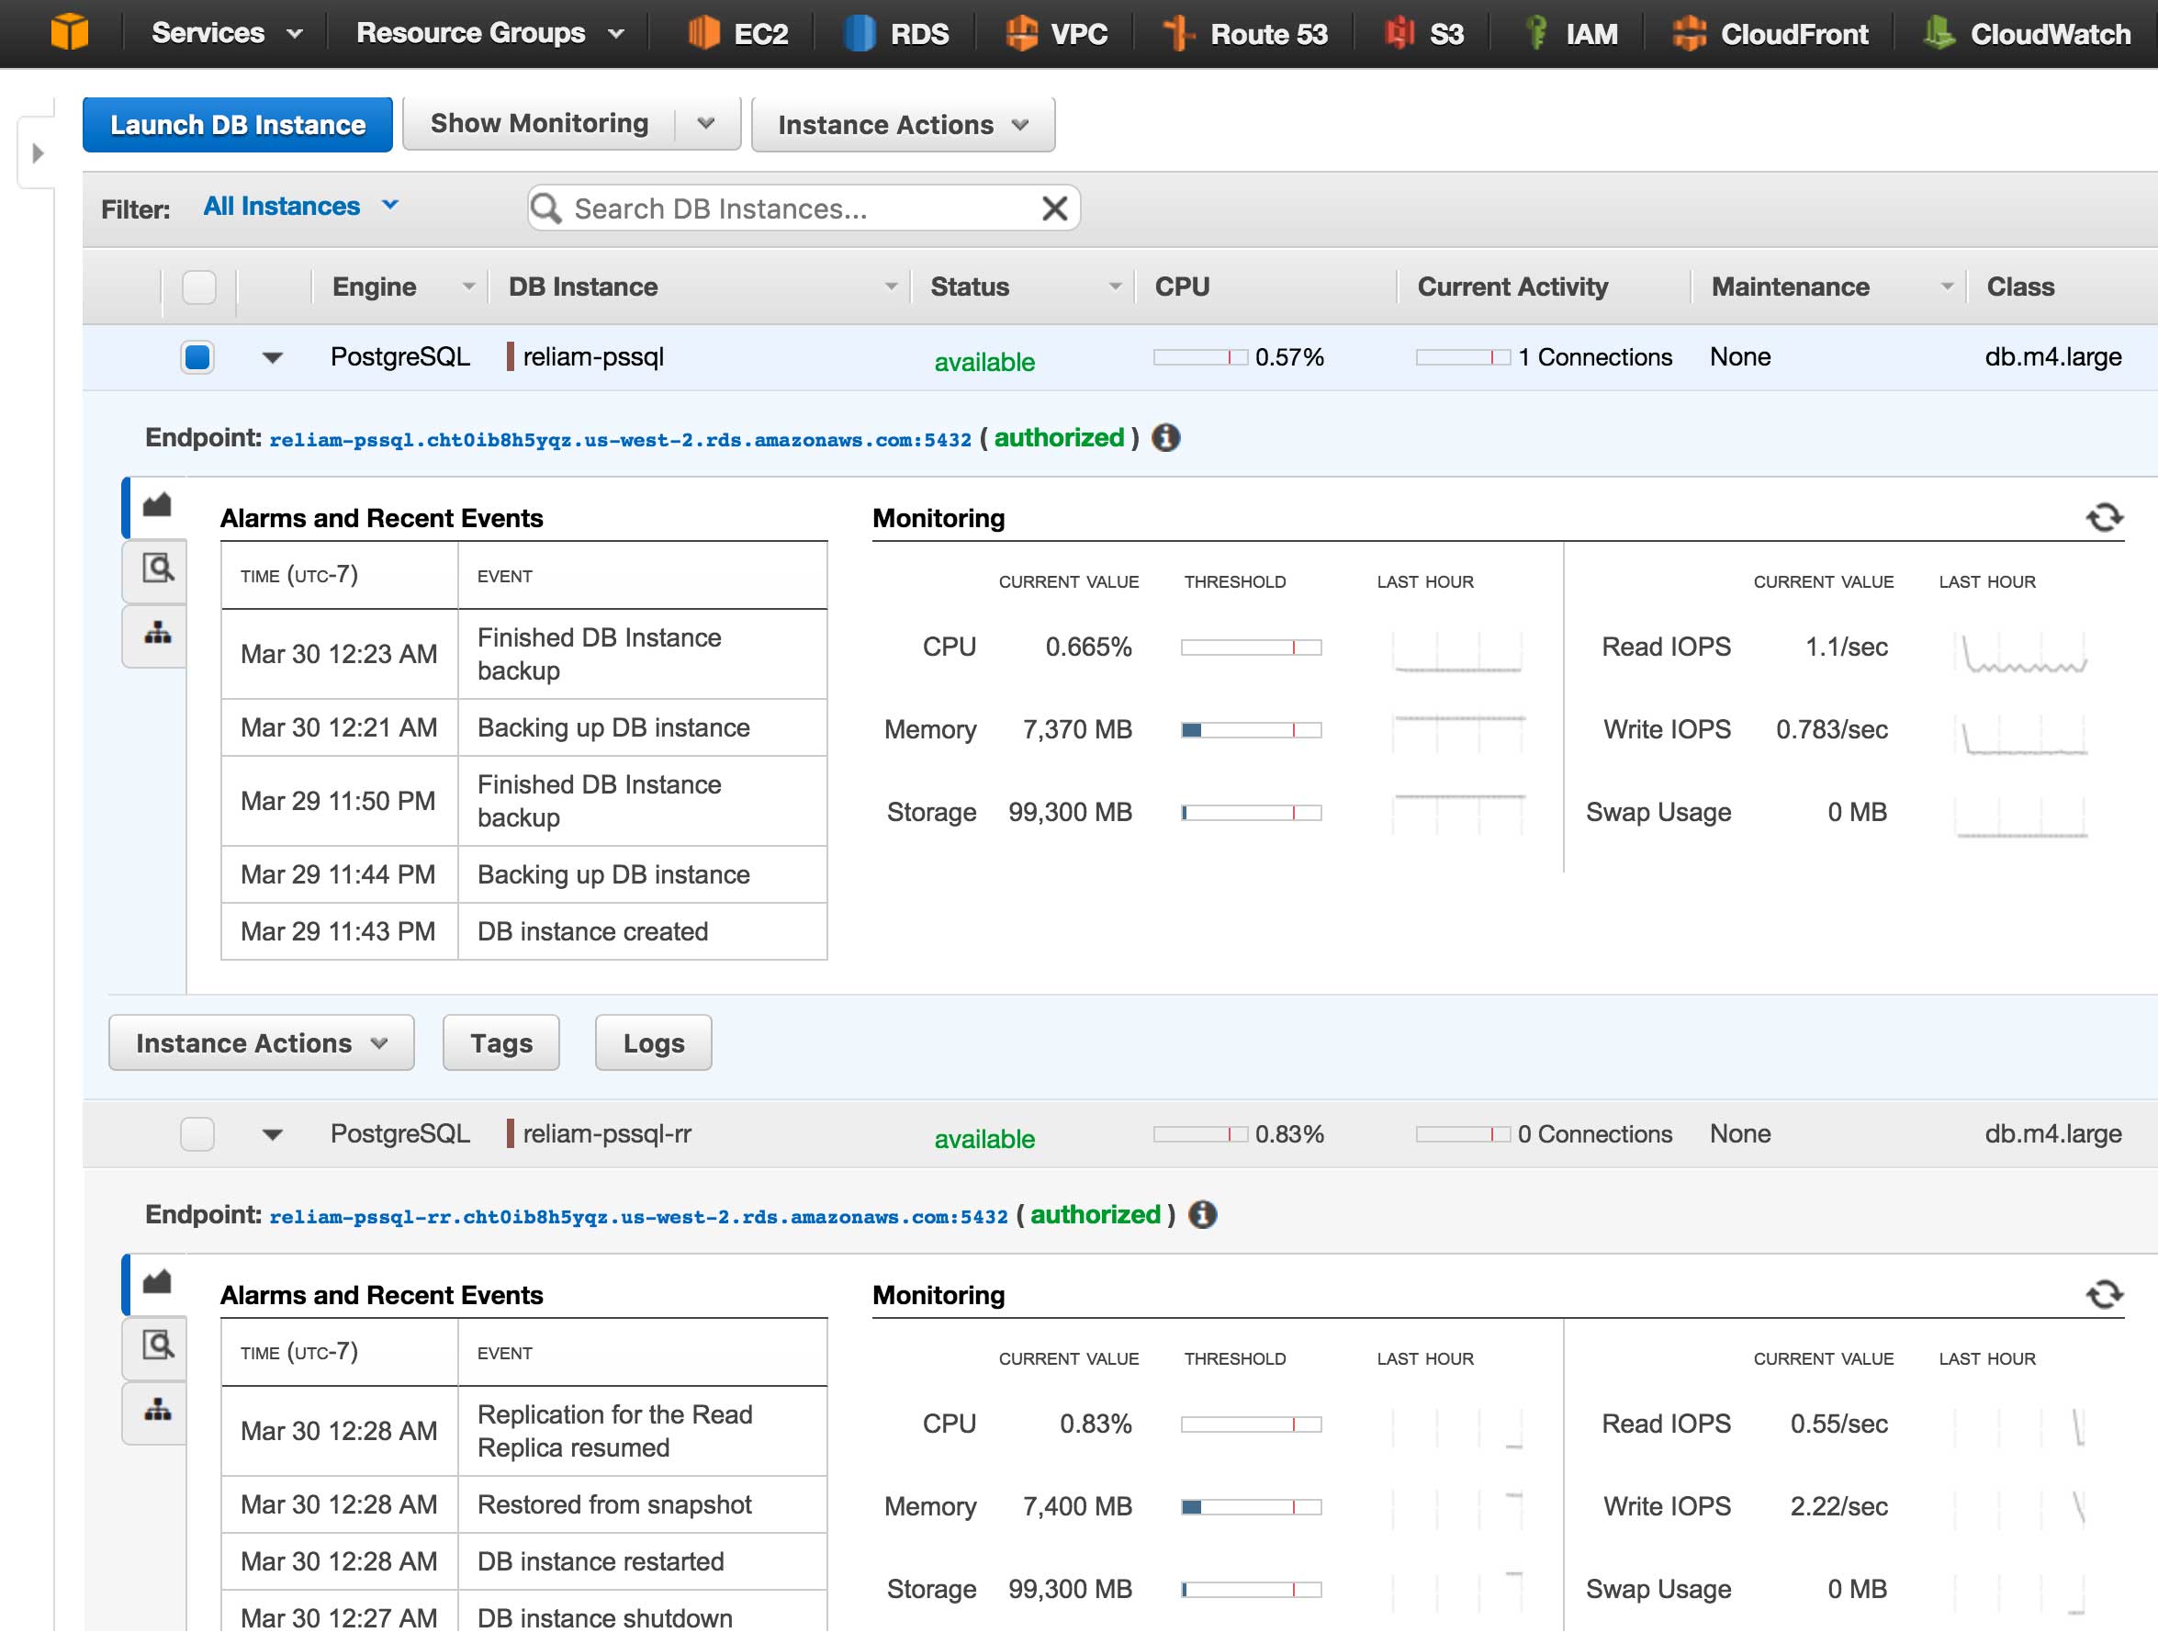
Task: Open details magnifier tab for reliam-pssql
Action: 158,569
